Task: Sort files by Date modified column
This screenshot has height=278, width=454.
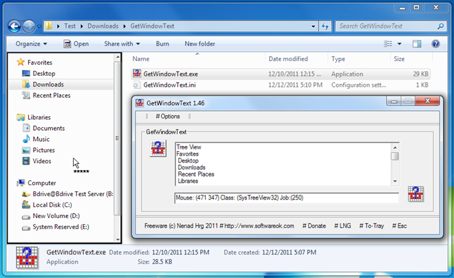Action: [288, 58]
